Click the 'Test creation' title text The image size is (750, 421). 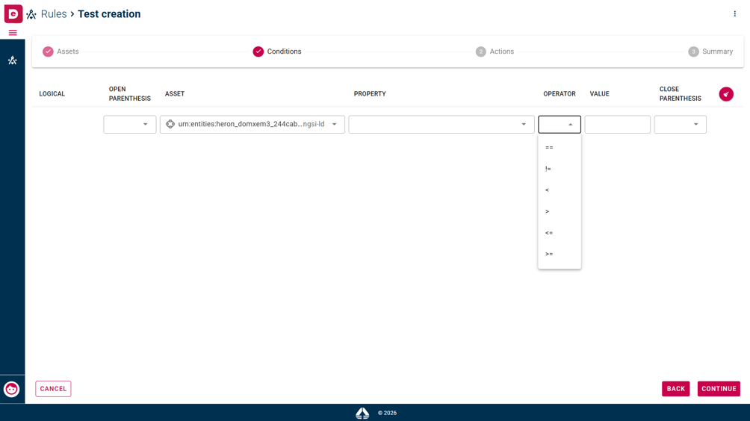tap(109, 14)
